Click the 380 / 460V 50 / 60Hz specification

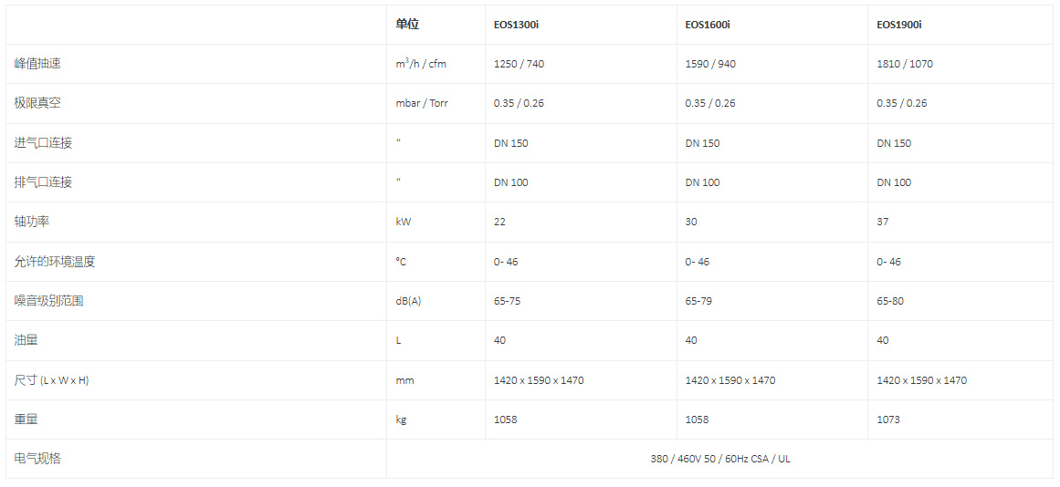coord(720,459)
